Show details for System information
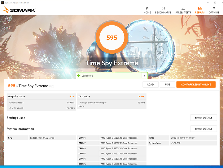 coord(203,129)
